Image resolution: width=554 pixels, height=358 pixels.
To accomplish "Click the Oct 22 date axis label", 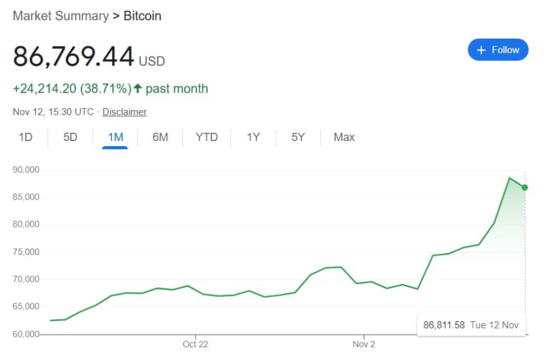I will click(195, 344).
